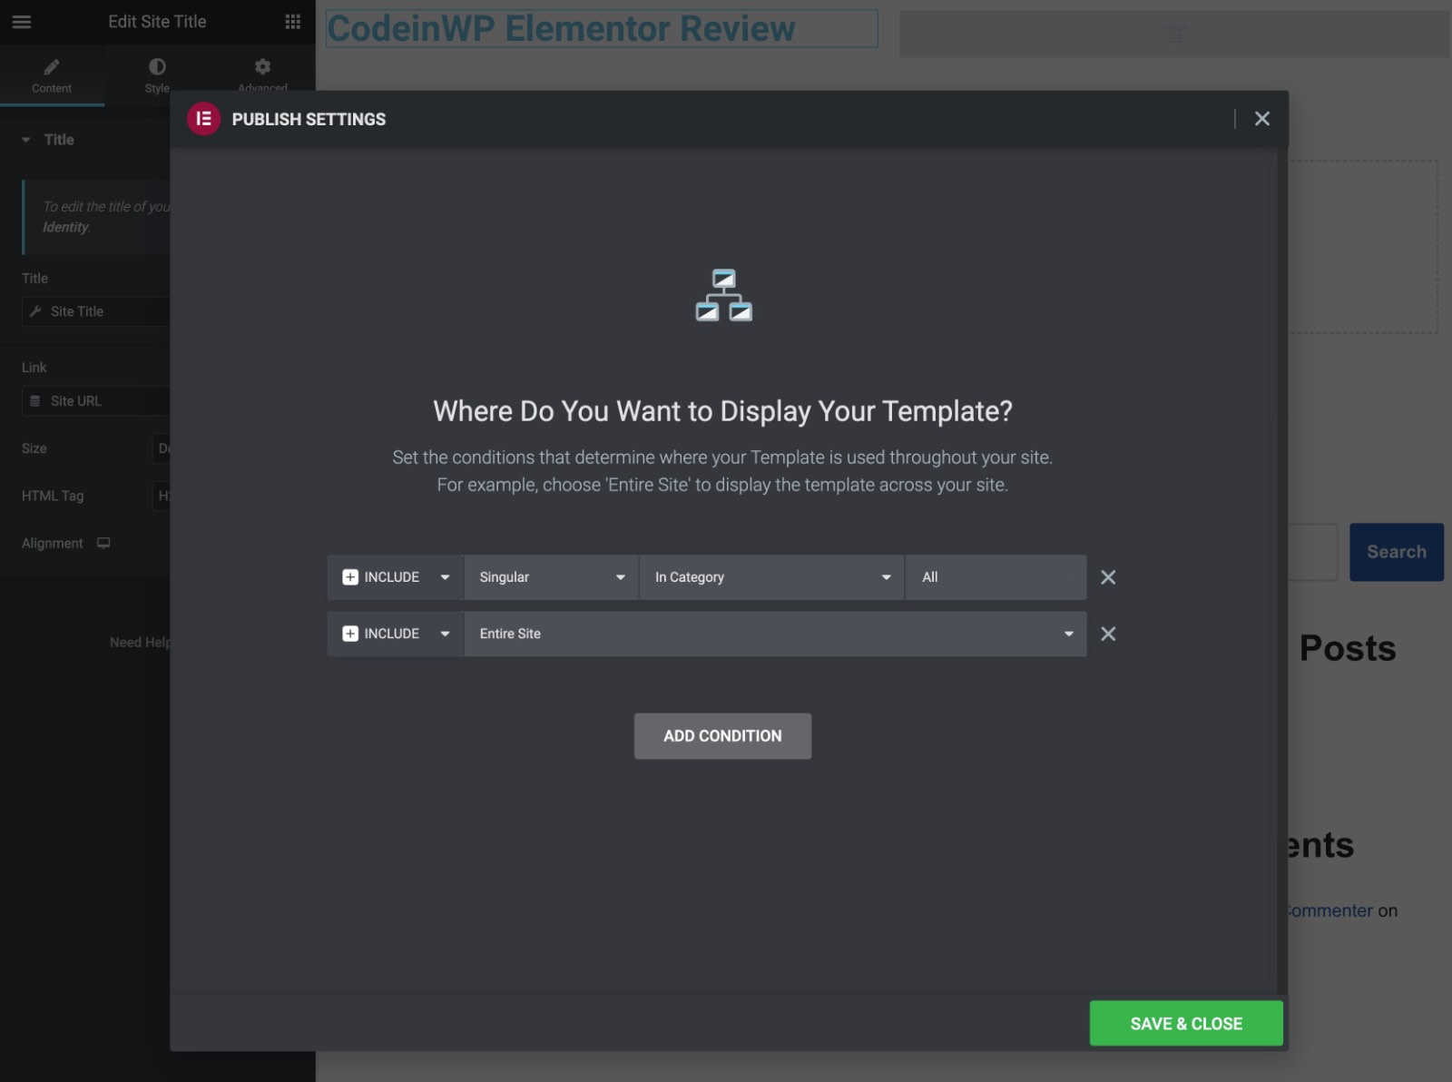Screen dimensions: 1452x1082
Task: Click the Elementor logo in Publish Settings header
Action: pyautogui.click(x=203, y=118)
